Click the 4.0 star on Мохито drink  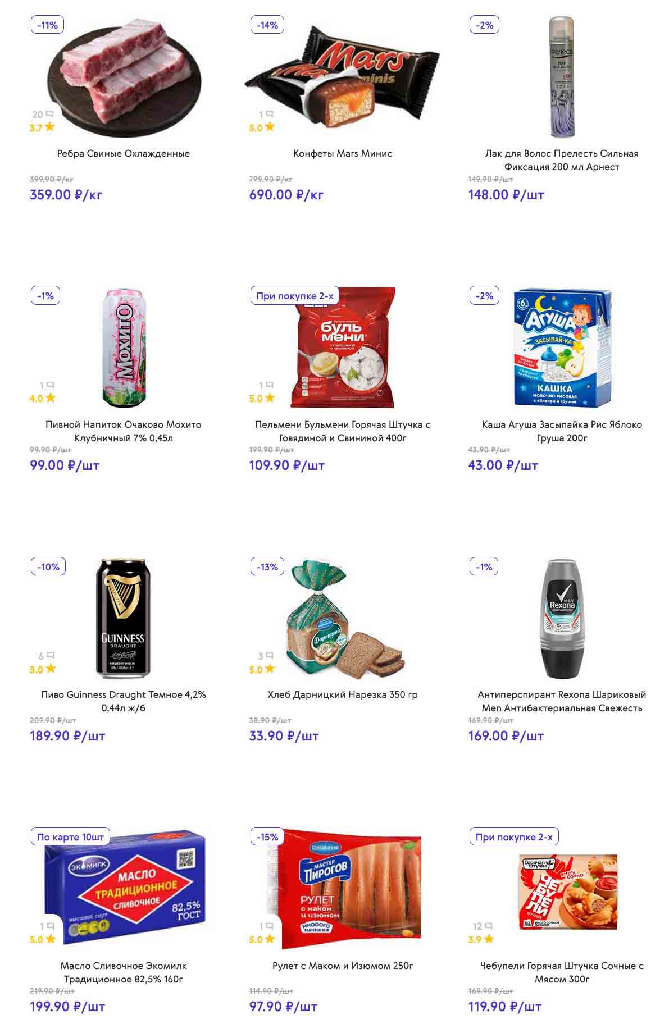[50, 398]
